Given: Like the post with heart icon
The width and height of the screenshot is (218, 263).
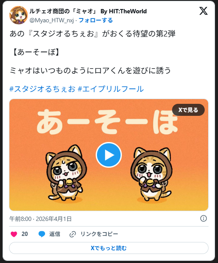Looking at the screenshot, I should 14,234.
